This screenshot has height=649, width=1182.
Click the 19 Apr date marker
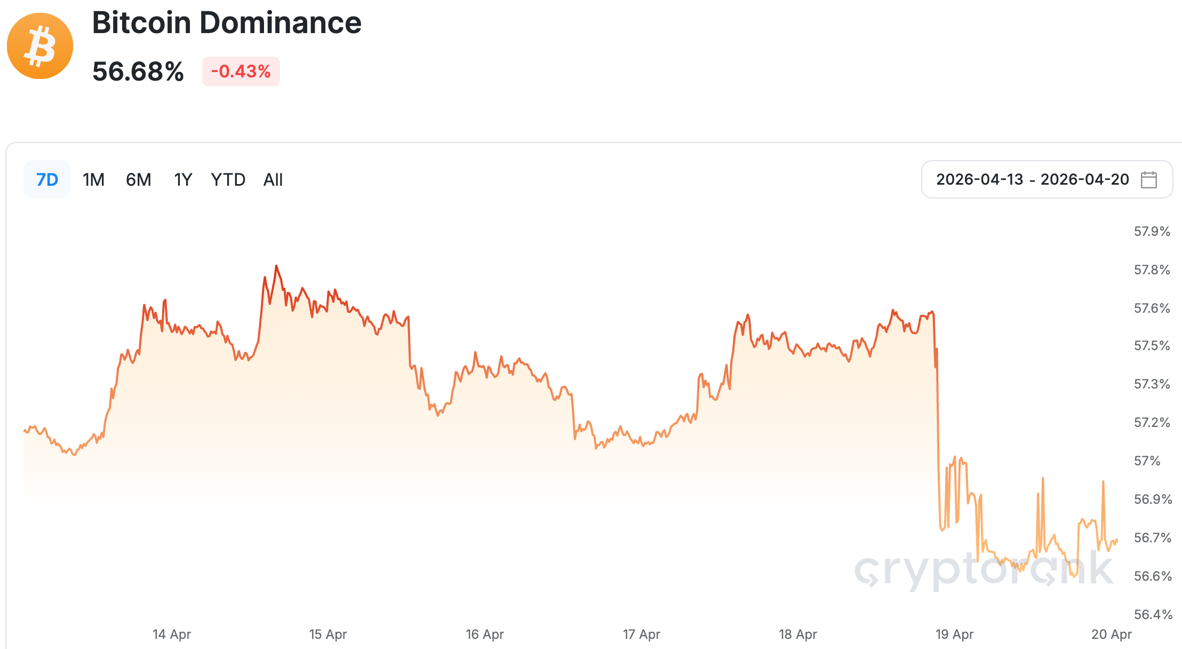point(955,634)
